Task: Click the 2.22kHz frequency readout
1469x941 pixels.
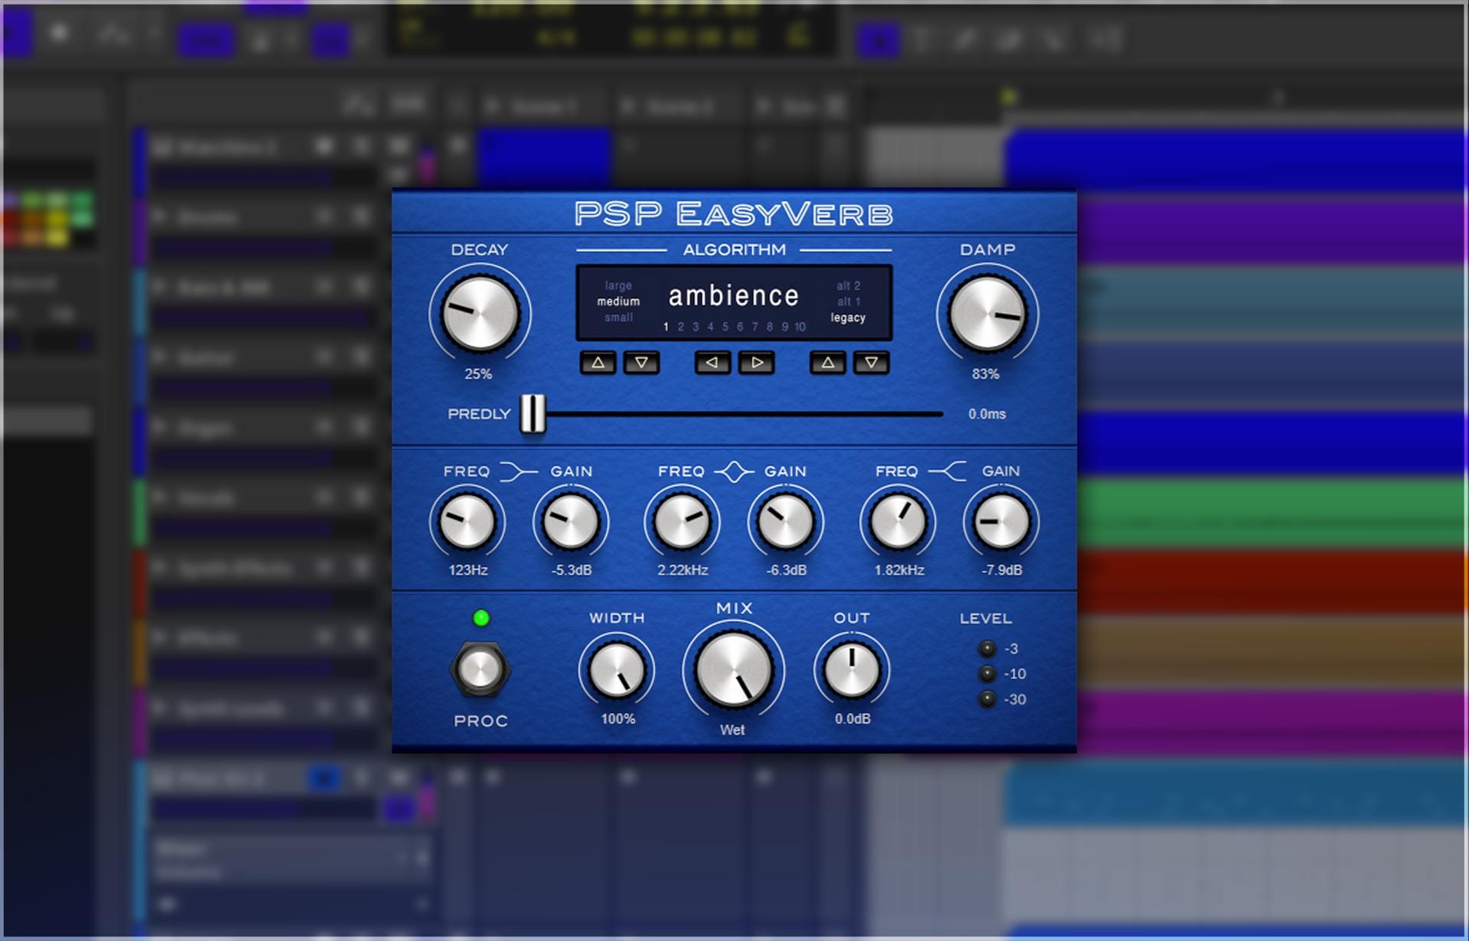Action: click(x=682, y=570)
